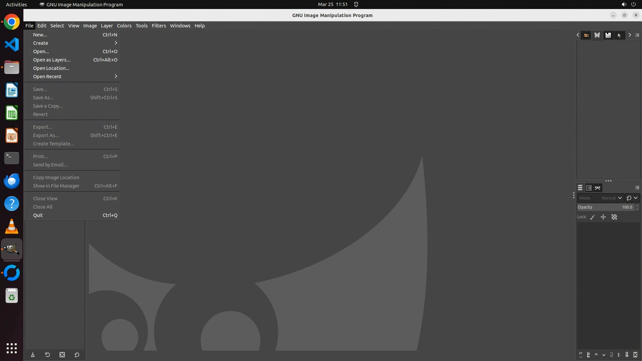This screenshot has width=642, height=361.
Task: Launch Thunderbird from the Ubuntu dock
Action: pos(12,181)
